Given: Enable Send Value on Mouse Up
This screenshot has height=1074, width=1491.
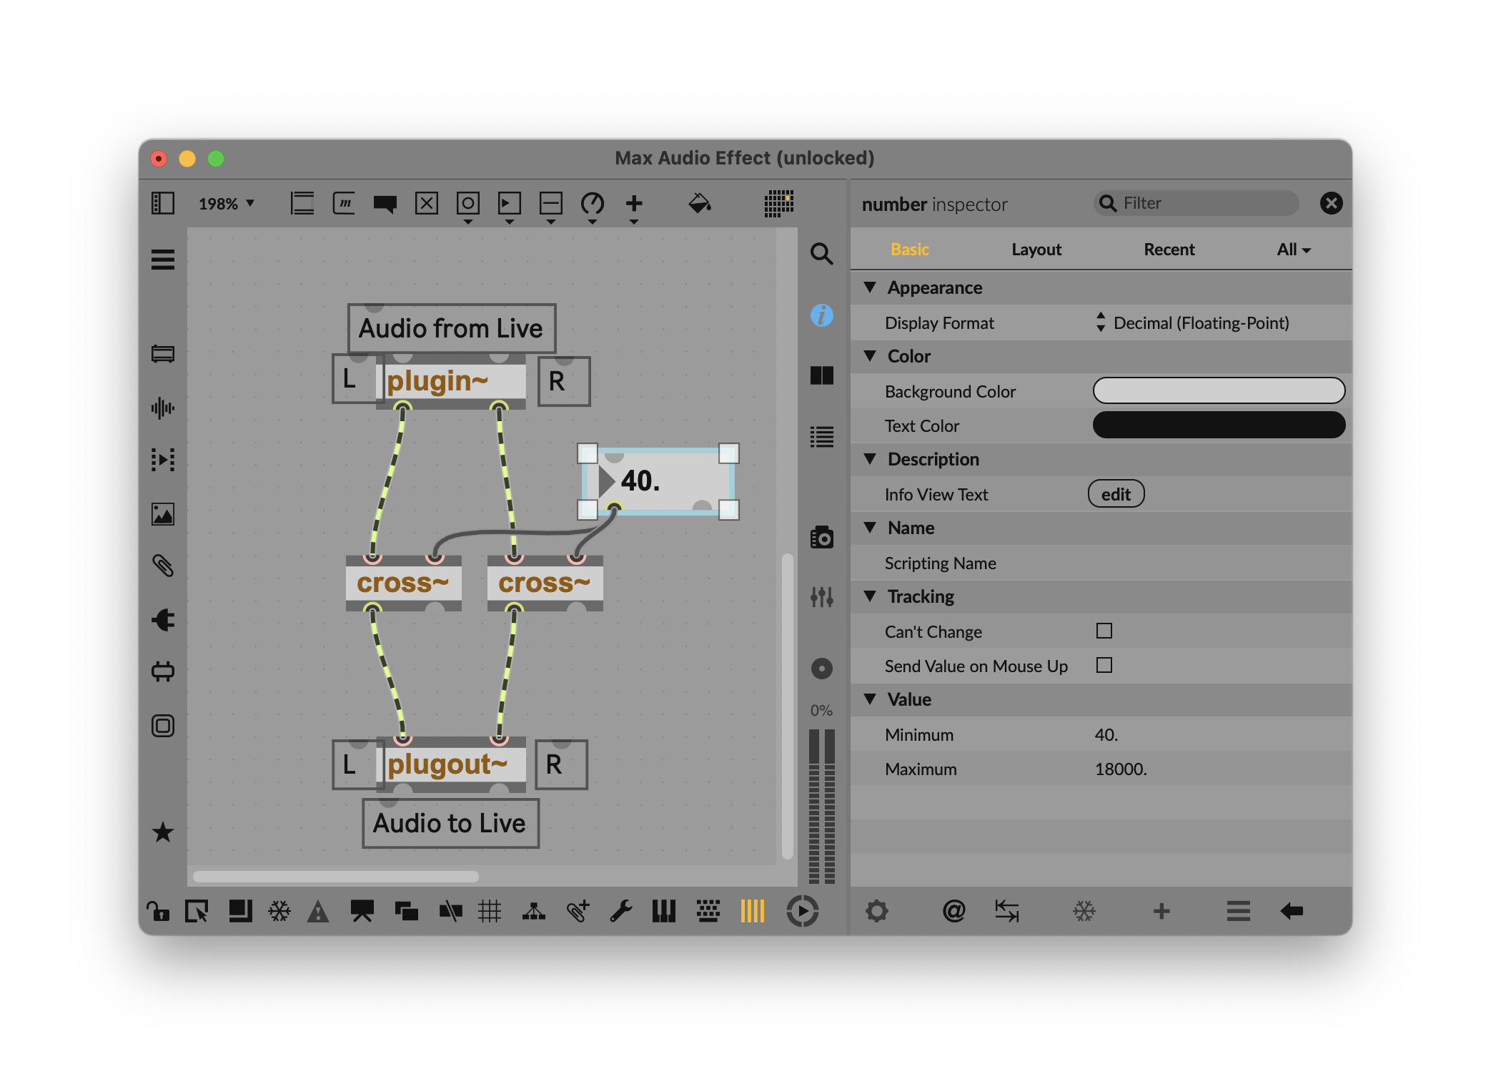Looking at the screenshot, I should (x=1104, y=665).
